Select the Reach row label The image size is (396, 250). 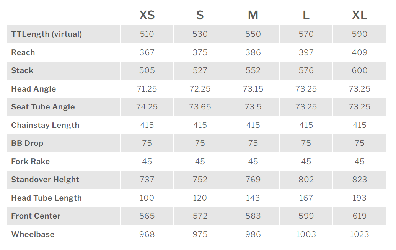pyautogui.click(x=23, y=52)
